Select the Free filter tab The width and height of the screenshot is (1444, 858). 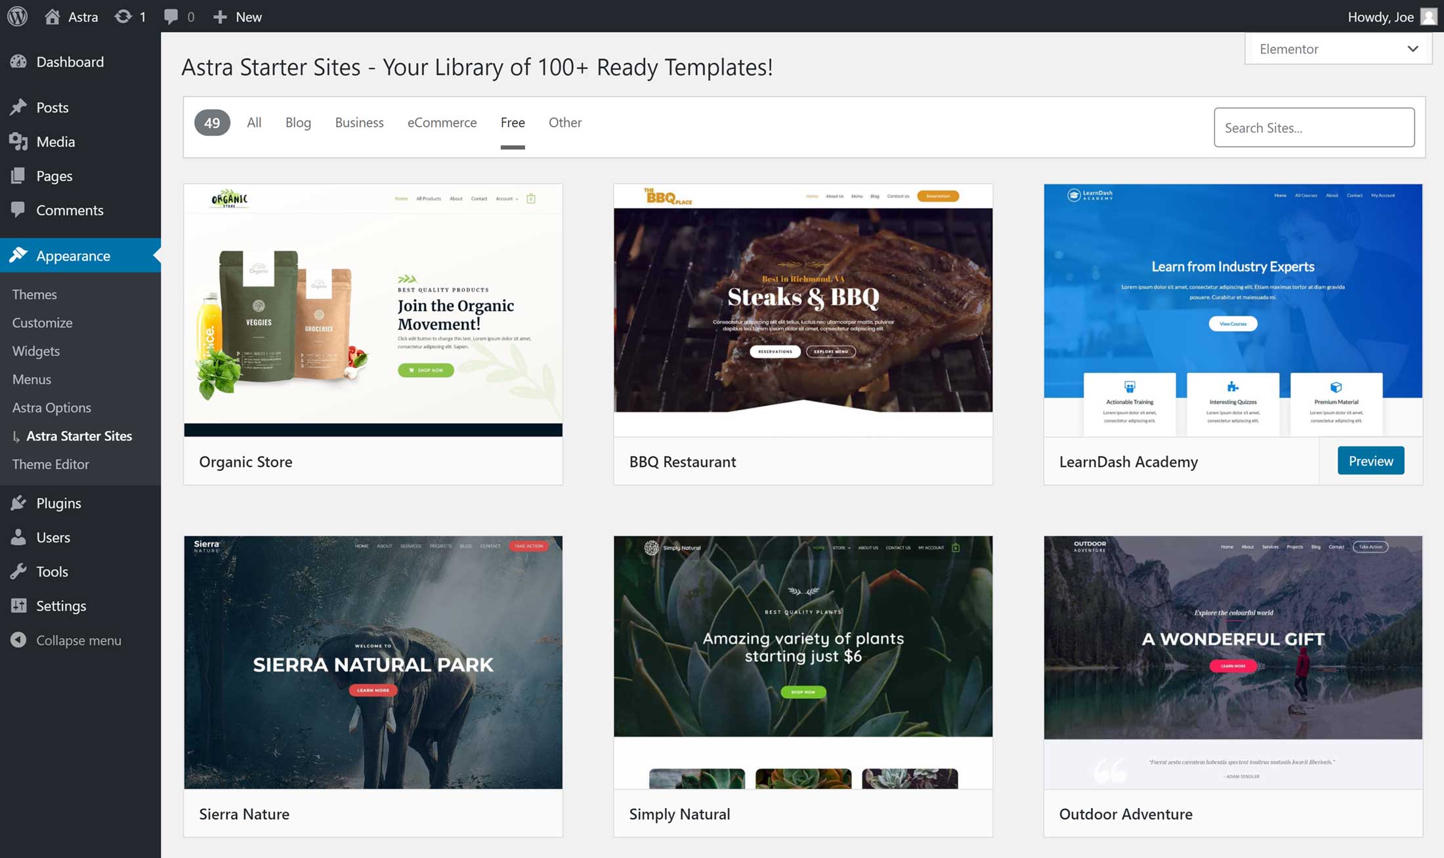pyautogui.click(x=512, y=123)
